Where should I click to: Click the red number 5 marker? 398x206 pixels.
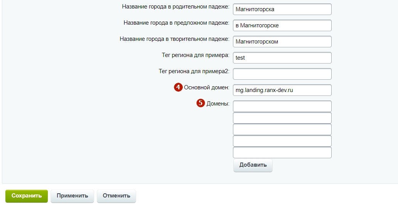pos(201,103)
